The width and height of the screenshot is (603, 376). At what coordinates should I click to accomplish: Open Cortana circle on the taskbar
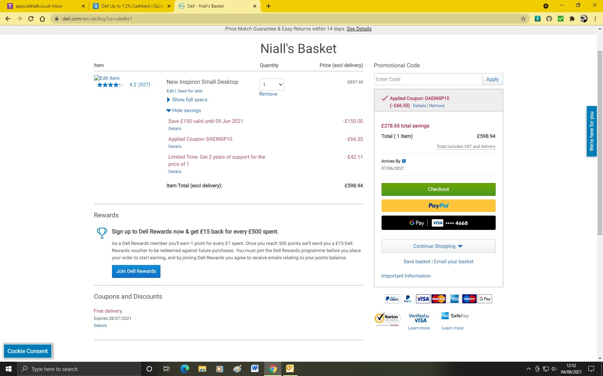tap(149, 369)
